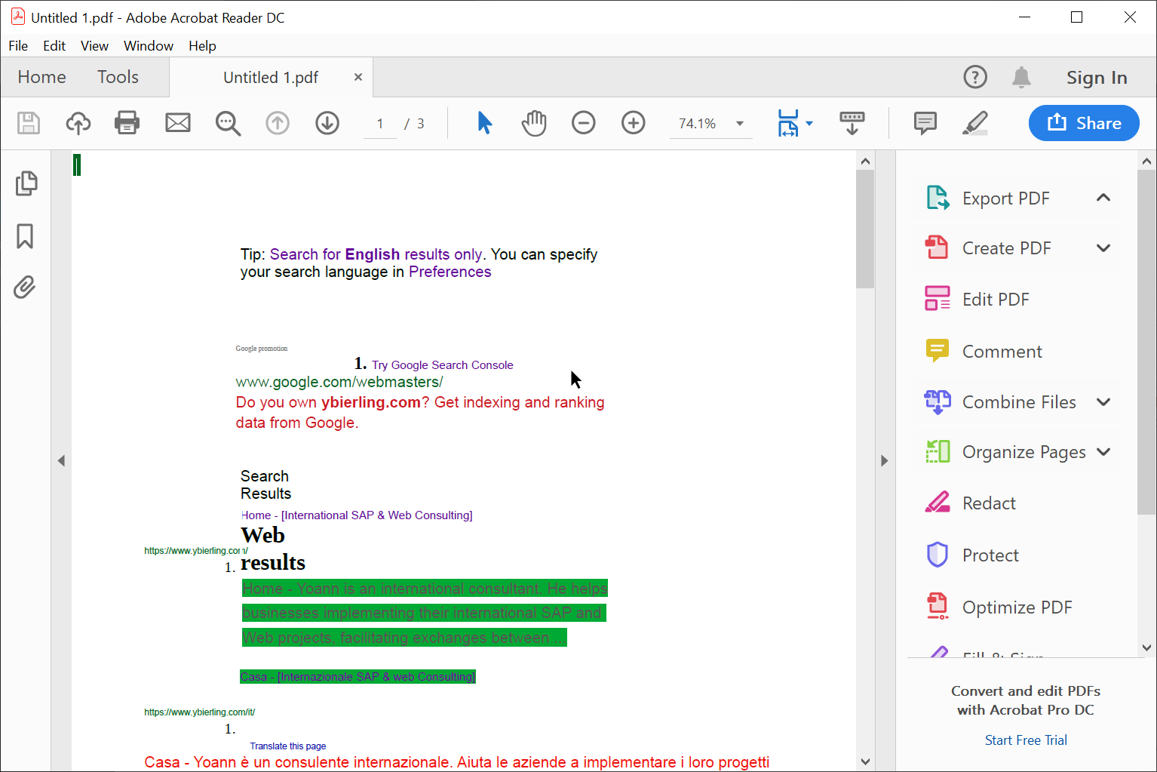1157x772 pixels.
Task: Switch to the Tools tab
Action: [x=118, y=77]
